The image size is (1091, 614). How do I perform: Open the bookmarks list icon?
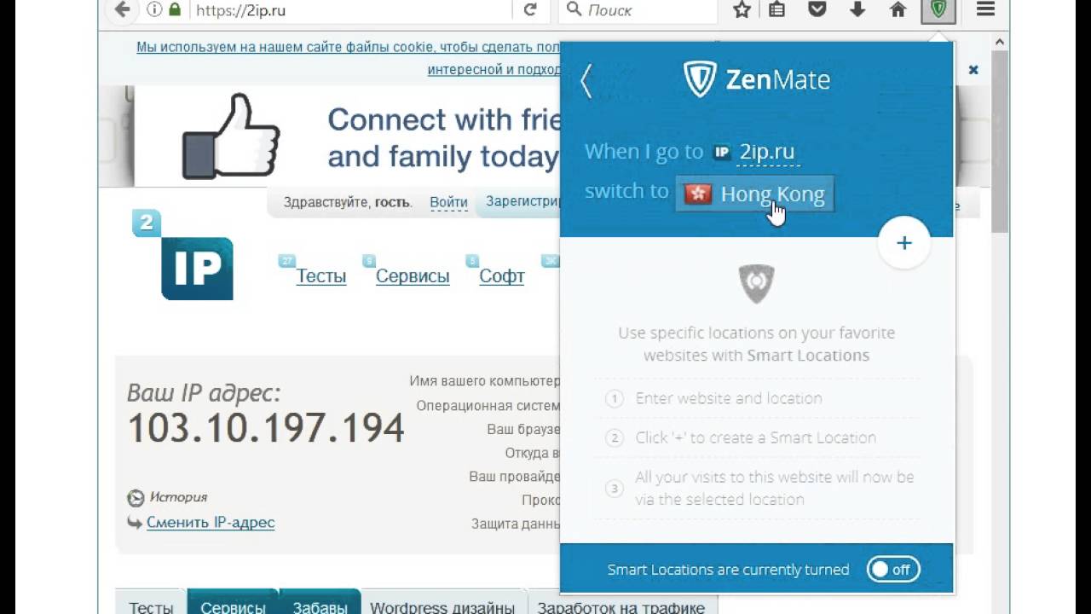point(776,9)
